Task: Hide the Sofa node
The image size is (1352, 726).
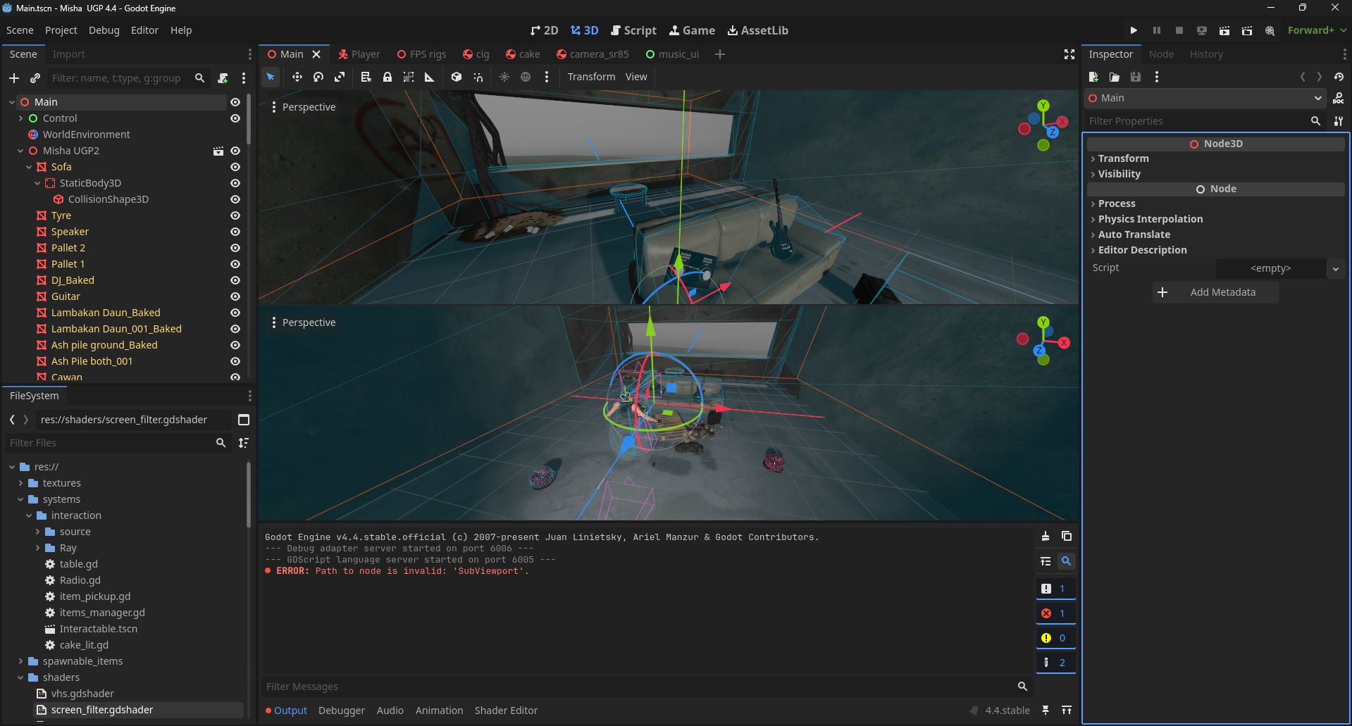Action: click(235, 167)
